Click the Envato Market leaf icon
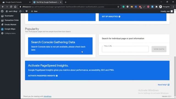This screenshot has height=99, width=176. click(x=2, y=24)
